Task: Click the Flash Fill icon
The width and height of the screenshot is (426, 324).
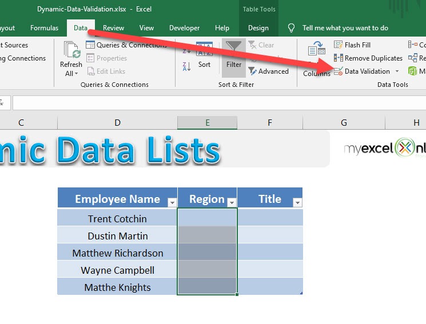Action: [x=339, y=45]
